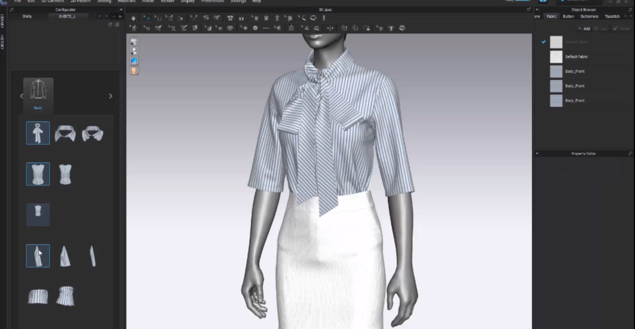Select the first bodice style thumbnail
Screen dimensions: 635x329
click(38, 174)
